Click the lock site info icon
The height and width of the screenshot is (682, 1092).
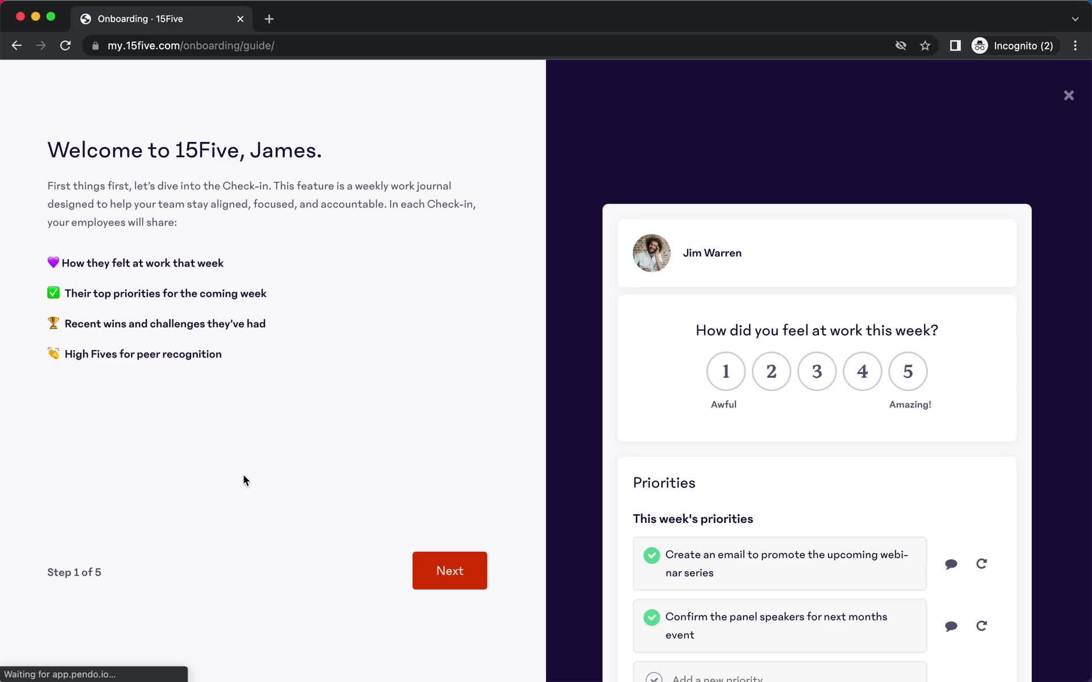coord(96,45)
